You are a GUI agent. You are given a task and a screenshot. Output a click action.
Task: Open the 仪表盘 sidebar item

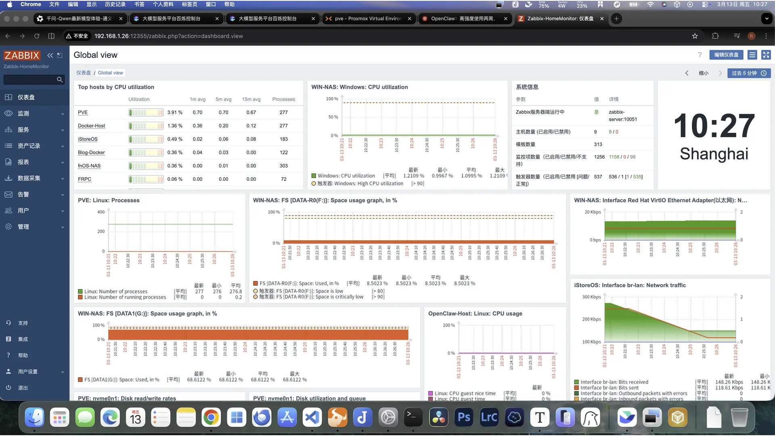coord(26,97)
